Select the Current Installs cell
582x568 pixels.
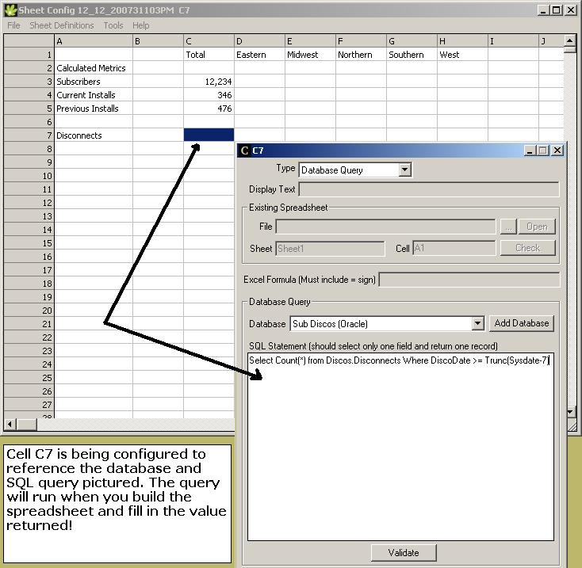coord(94,94)
